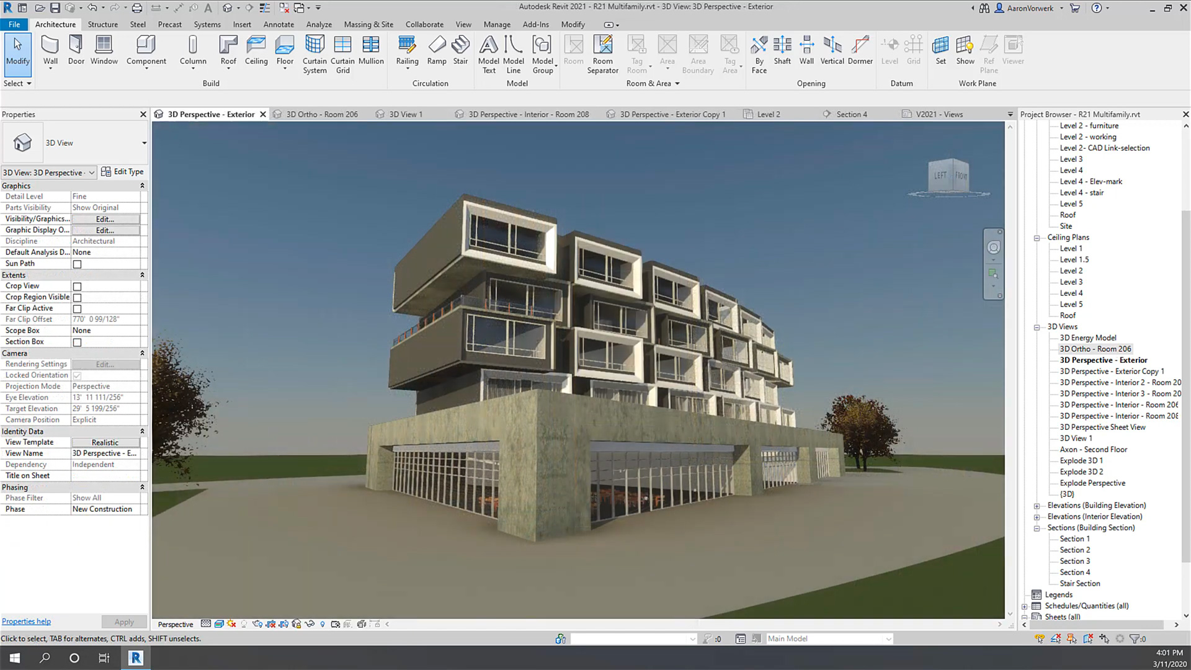This screenshot has width=1191, height=670.
Task: Click the Perspective view mode button
Action: click(x=175, y=624)
